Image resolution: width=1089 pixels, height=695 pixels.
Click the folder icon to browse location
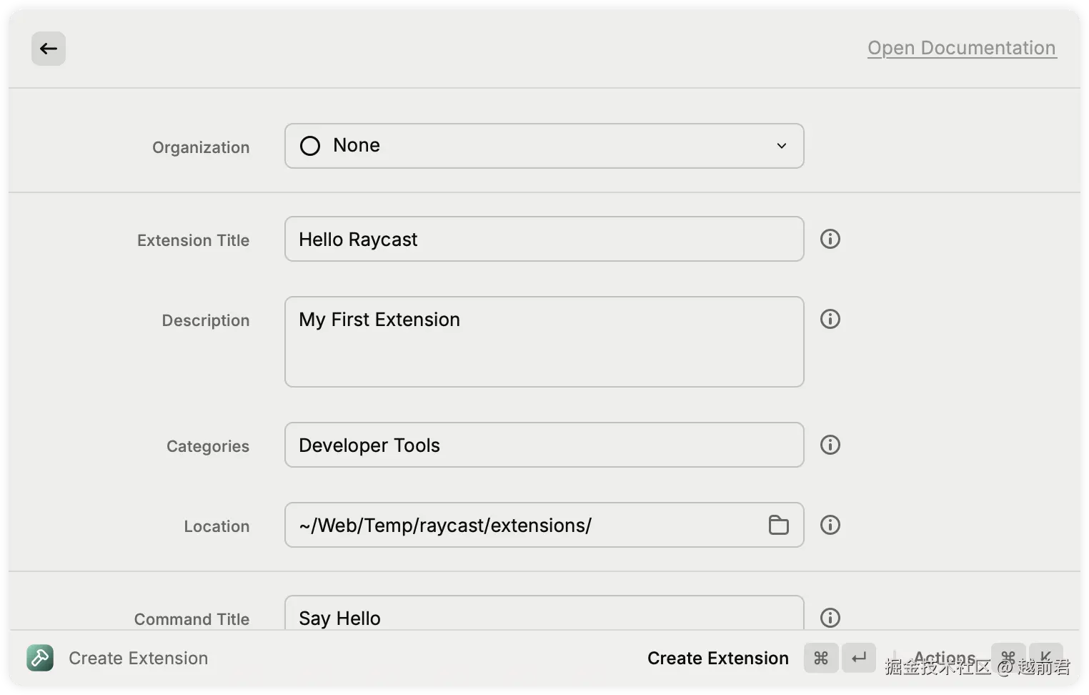(x=778, y=525)
